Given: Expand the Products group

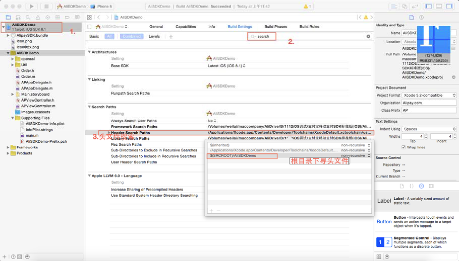Looking at the screenshot, I should pos(8,153).
